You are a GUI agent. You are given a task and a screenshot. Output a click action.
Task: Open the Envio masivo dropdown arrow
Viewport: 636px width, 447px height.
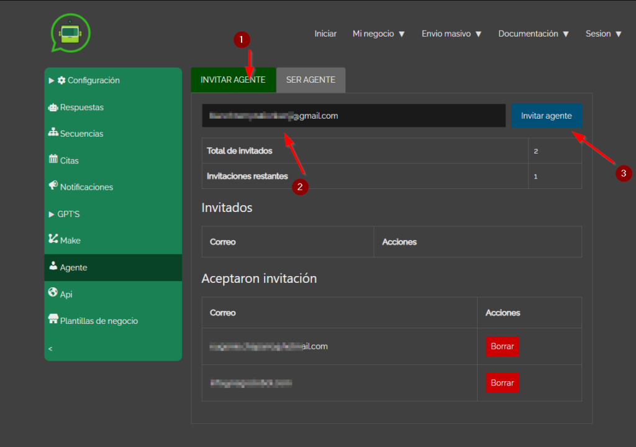coord(479,34)
